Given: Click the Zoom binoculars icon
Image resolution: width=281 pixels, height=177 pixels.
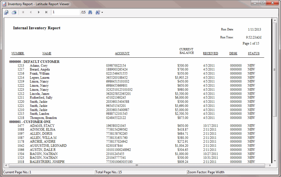Looking at the screenshot, I should point(98,12).
